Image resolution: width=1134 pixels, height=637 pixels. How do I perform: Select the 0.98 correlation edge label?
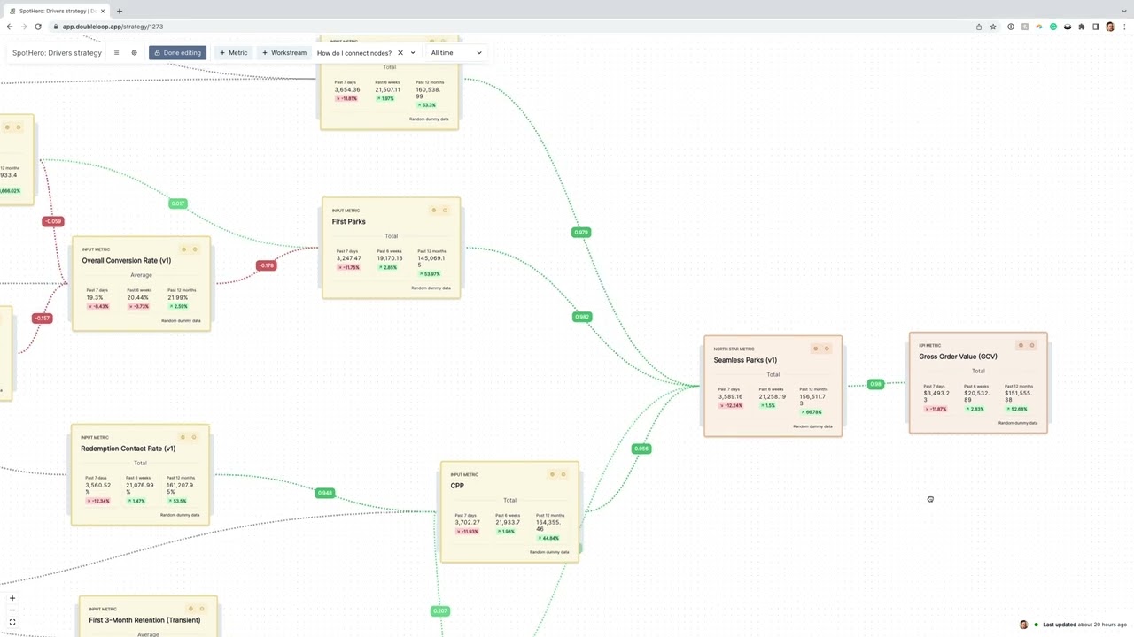(x=875, y=384)
